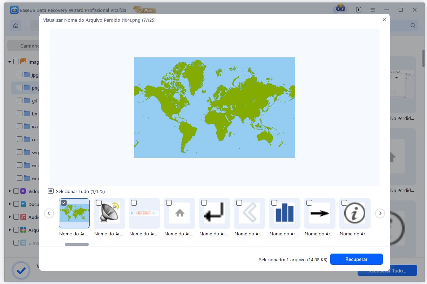Uncheck the world map thumbnail checkbox

click(x=64, y=203)
